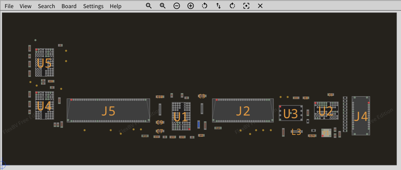
Task: Click the magnifier icon with plus sign
Action: pos(163,6)
